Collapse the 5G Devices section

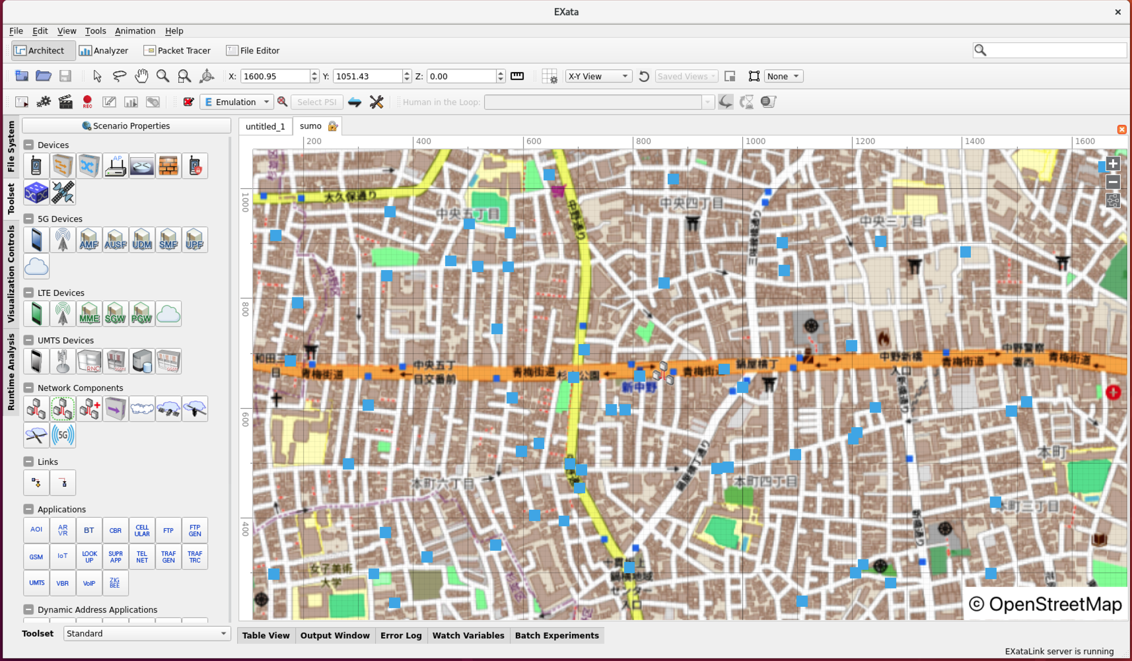pos(28,219)
